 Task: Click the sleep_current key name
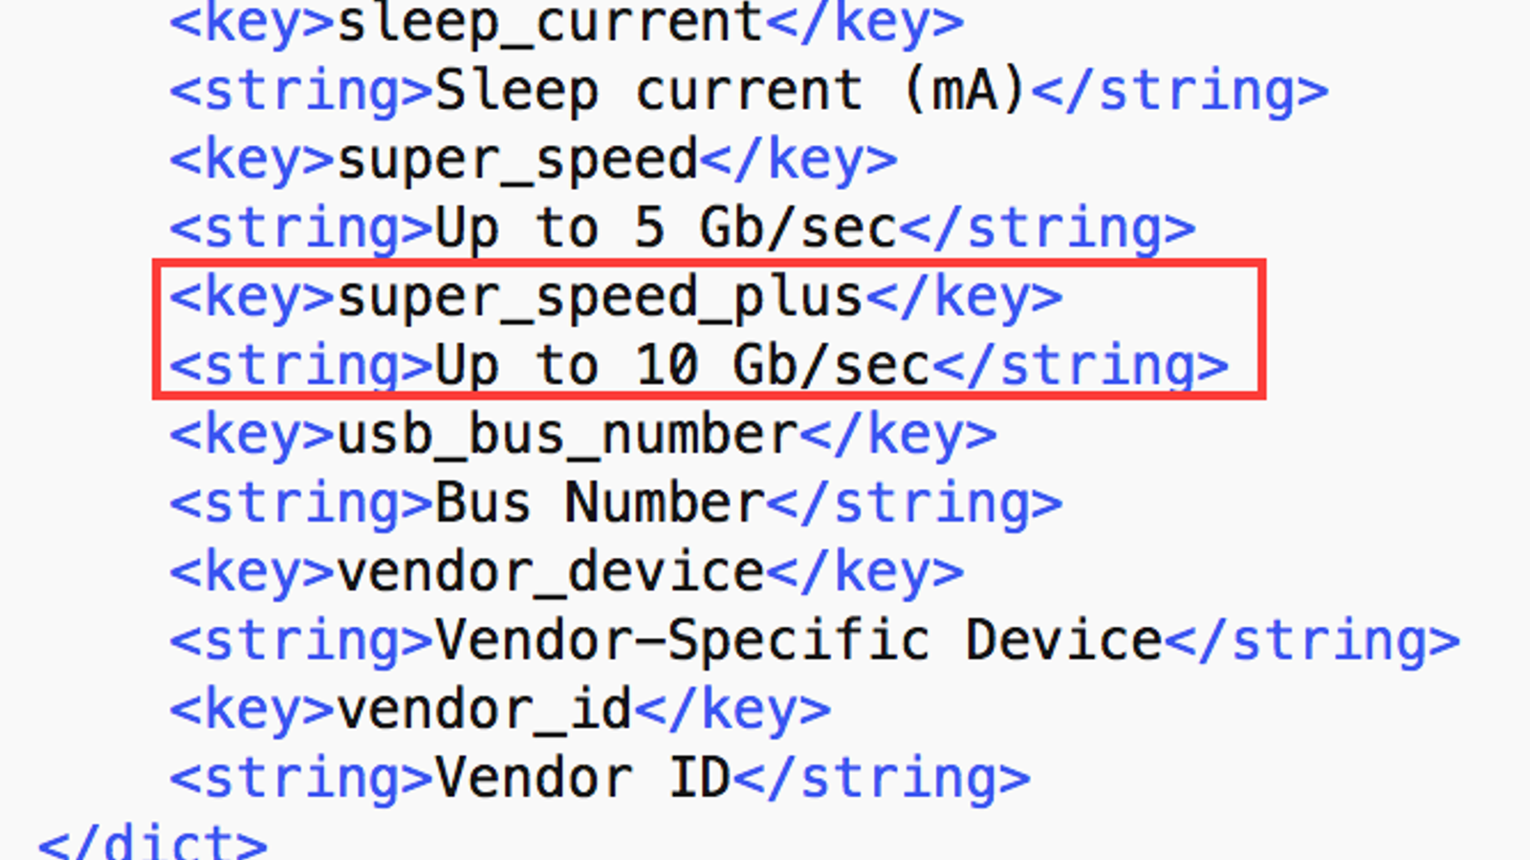(551, 23)
